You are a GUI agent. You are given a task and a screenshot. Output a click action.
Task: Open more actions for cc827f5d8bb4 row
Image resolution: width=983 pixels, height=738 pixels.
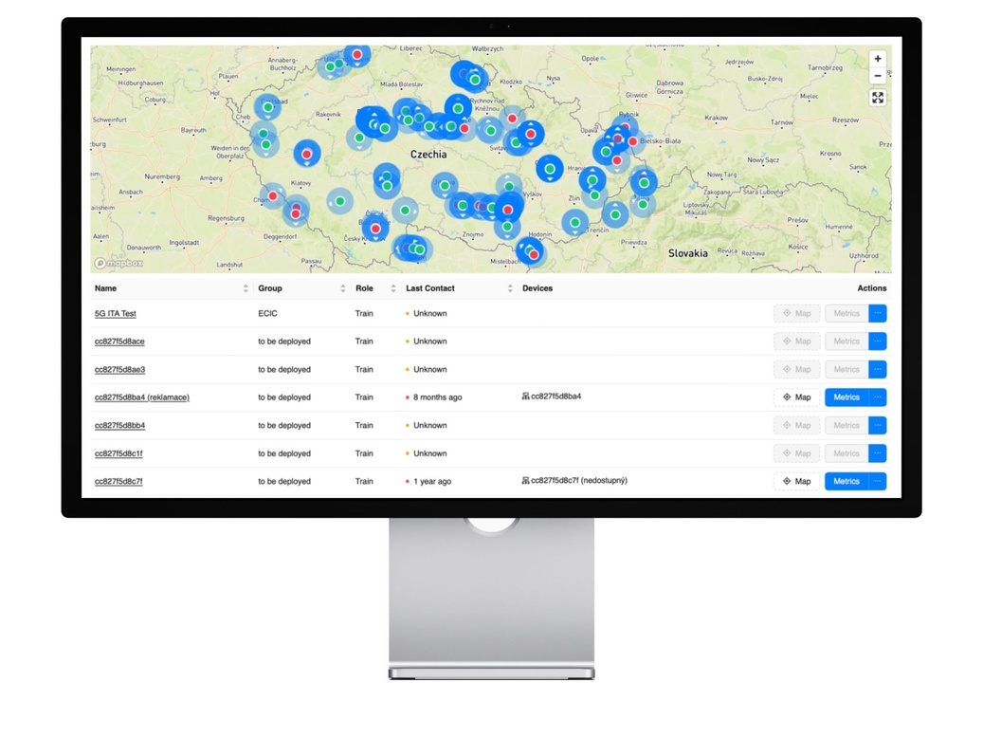[878, 425]
